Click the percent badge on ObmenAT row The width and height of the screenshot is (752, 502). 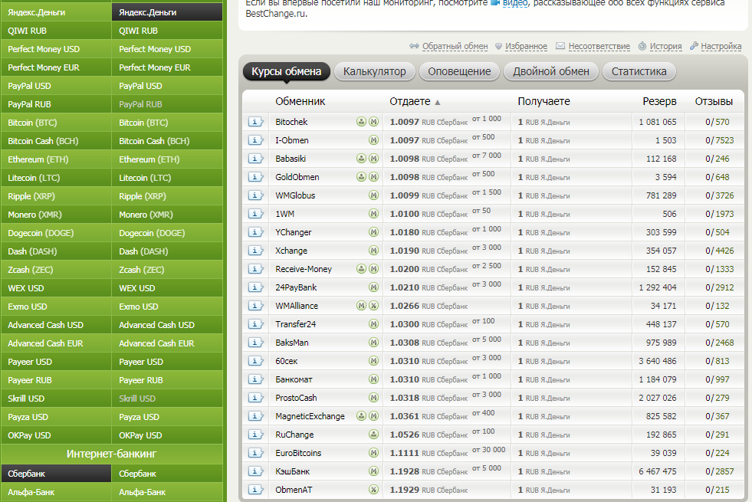coord(373,490)
